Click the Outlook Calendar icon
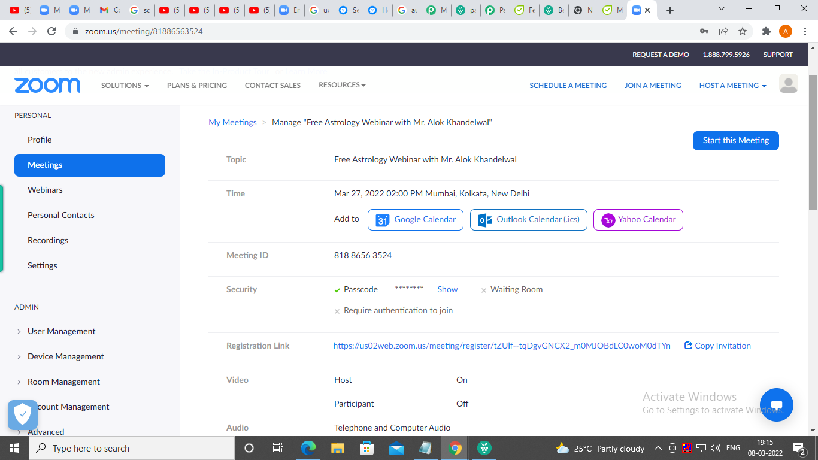 [485, 220]
